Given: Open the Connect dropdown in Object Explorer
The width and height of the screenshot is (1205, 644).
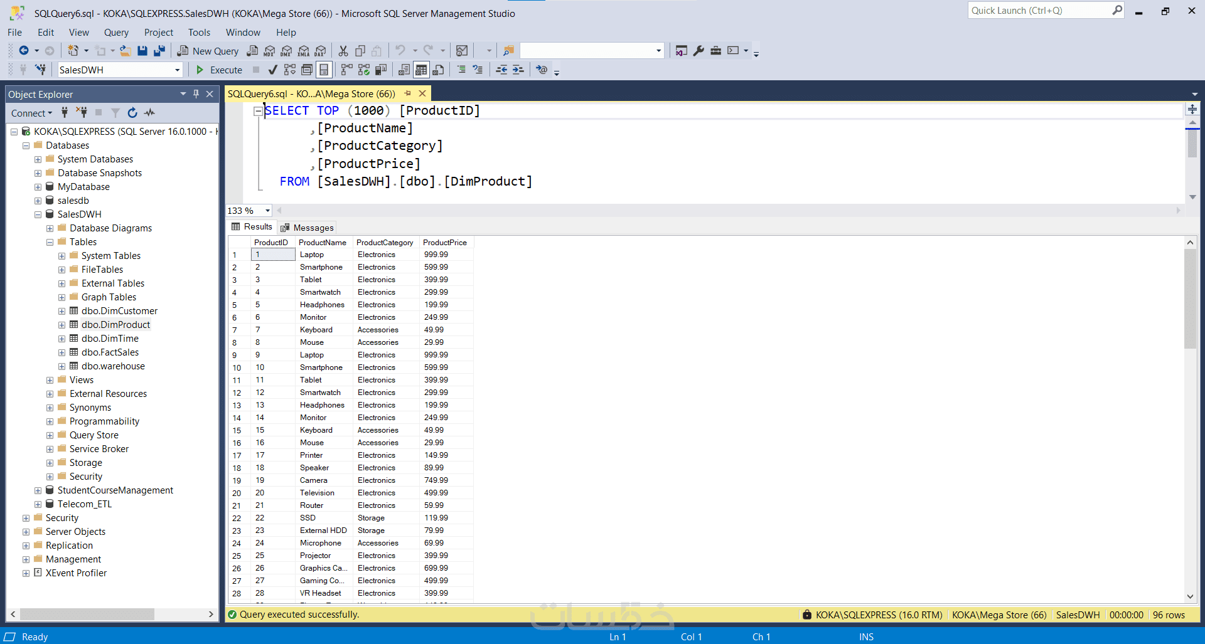Looking at the screenshot, I should [31, 113].
